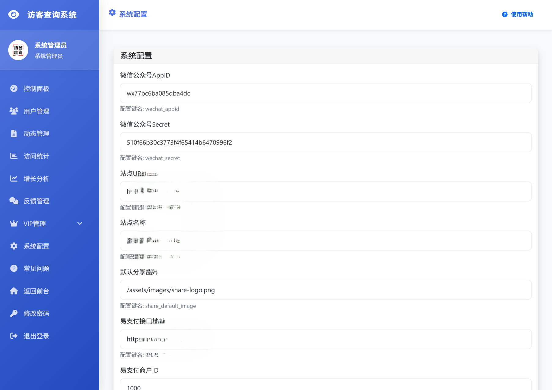Click the 系统配置 card heading
552x390 pixels.
pyautogui.click(x=136, y=56)
